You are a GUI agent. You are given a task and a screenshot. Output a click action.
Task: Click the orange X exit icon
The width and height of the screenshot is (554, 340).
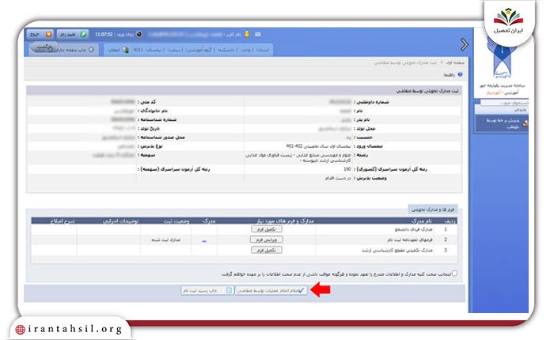pos(49,34)
